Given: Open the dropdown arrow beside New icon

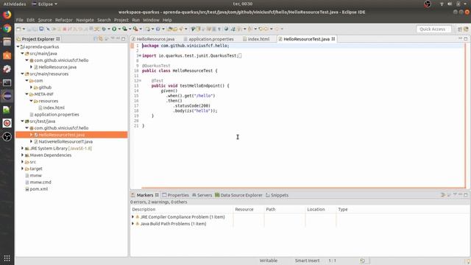Looking at the screenshot, I should 24,29.
